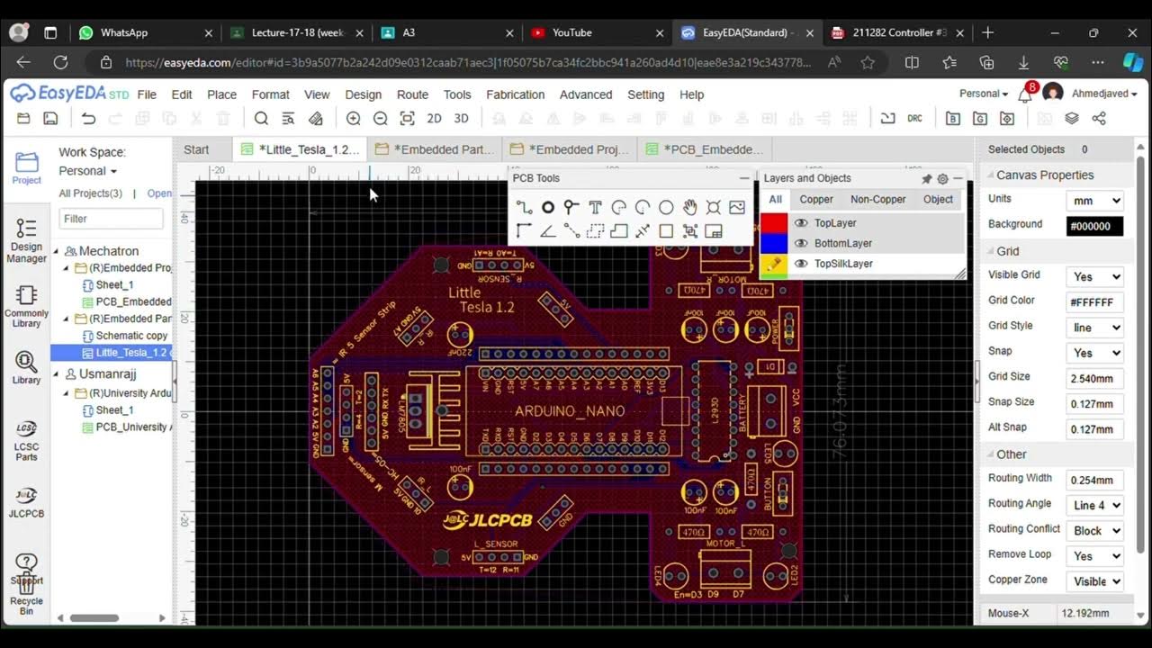Open the Layer Manager stack icon
The height and width of the screenshot is (648, 1152).
1071,119
